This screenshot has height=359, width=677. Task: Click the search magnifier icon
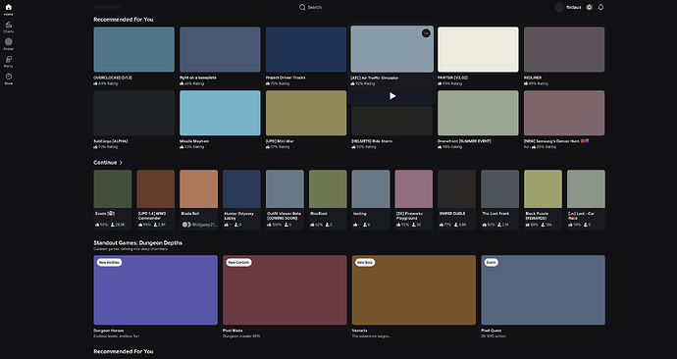[302, 7]
